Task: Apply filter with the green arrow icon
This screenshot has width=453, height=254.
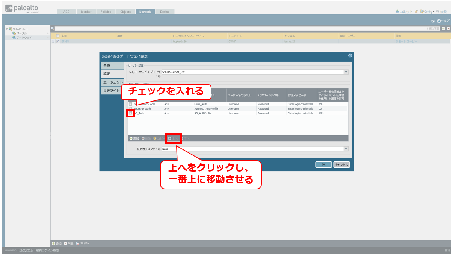Action: pos(443,29)
